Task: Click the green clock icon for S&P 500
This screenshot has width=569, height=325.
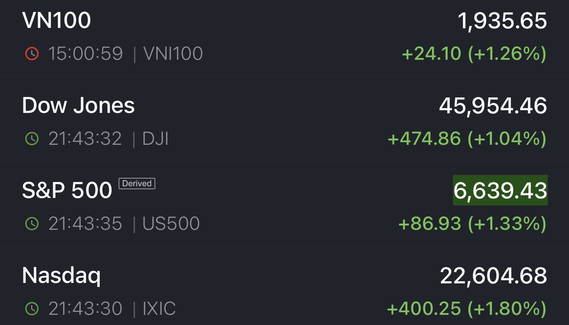Action: [x=32, y=224]
